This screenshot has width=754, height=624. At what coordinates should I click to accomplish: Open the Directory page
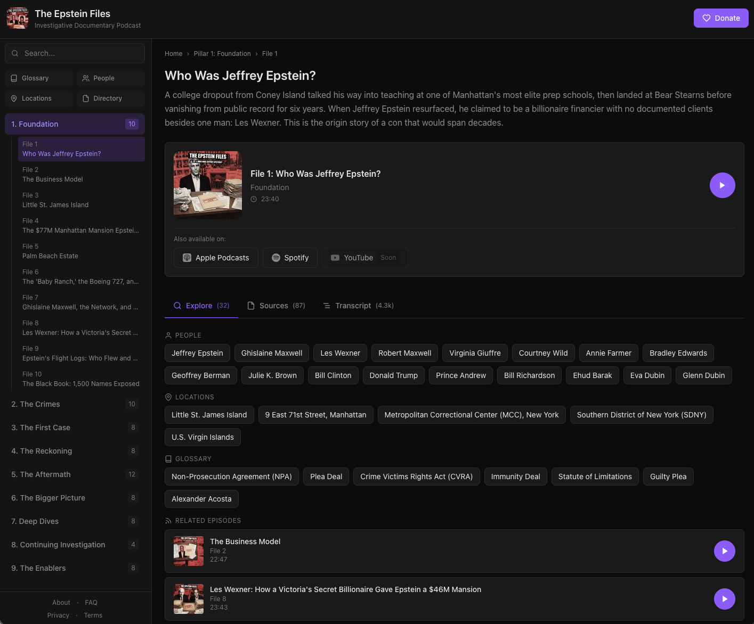coord(111,98)
